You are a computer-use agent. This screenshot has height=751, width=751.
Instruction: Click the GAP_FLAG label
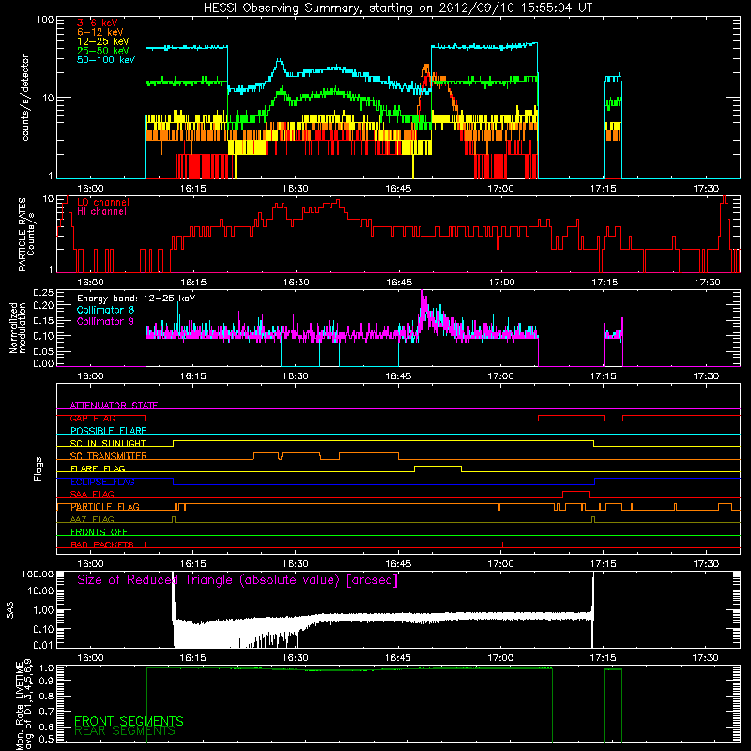point(92,418)
